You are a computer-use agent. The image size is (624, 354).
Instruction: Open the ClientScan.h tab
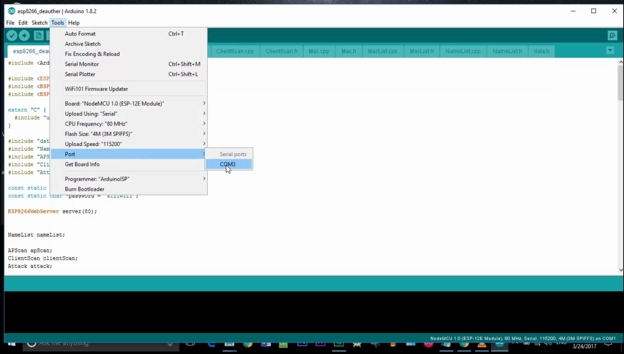pyautogui.click(x=281, y=51)
